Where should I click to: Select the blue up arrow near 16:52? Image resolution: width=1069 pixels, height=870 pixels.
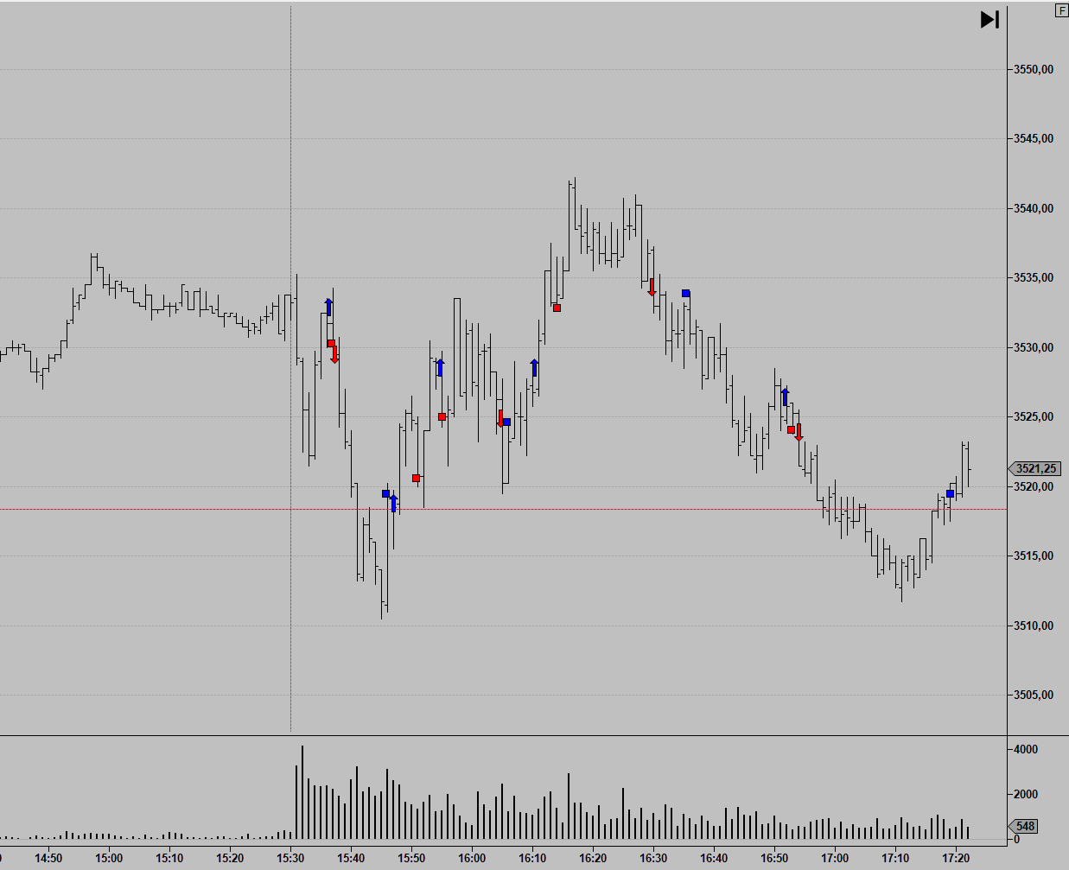tap(785, 397)
